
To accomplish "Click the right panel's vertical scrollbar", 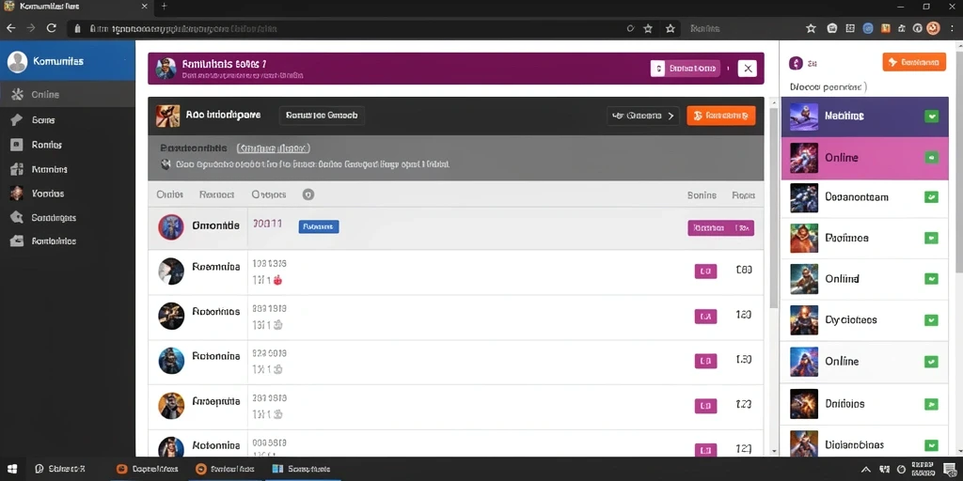I will 958,160.
